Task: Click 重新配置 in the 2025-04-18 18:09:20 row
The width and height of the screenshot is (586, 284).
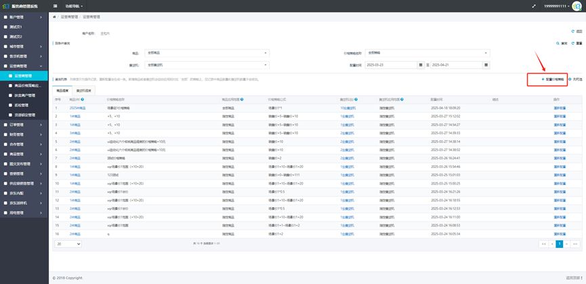Action: (x=560, y=108)
